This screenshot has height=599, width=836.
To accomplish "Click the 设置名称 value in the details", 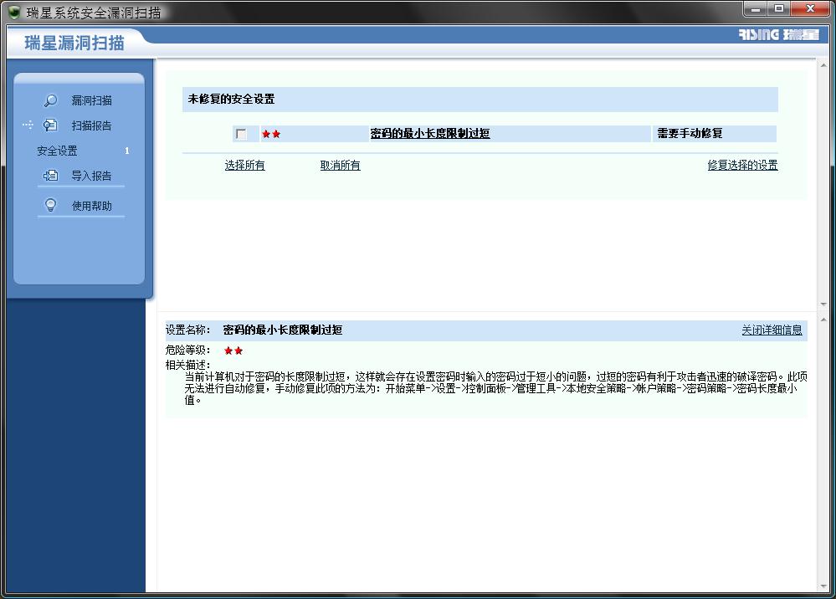I will coord(283,330).
